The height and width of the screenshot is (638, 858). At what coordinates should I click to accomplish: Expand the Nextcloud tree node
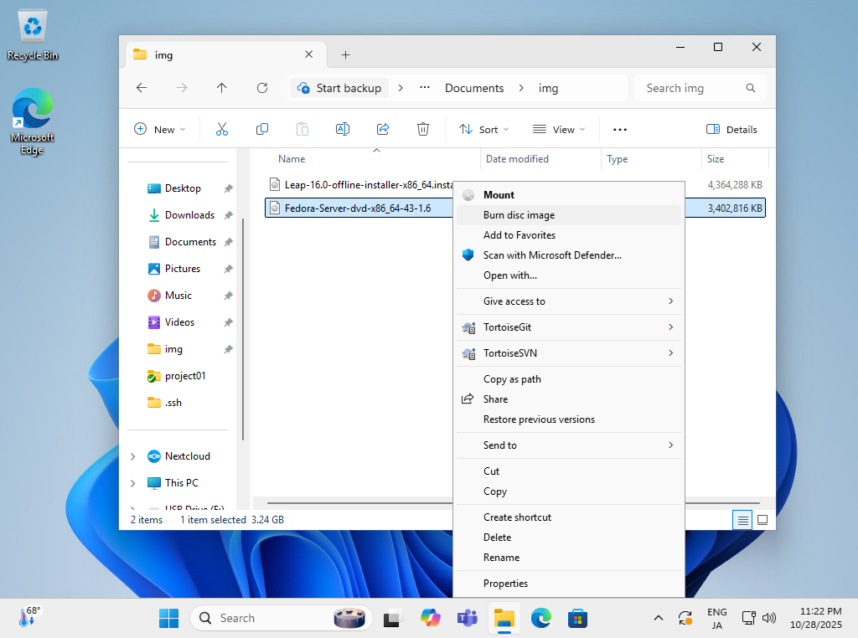[133, 456]
